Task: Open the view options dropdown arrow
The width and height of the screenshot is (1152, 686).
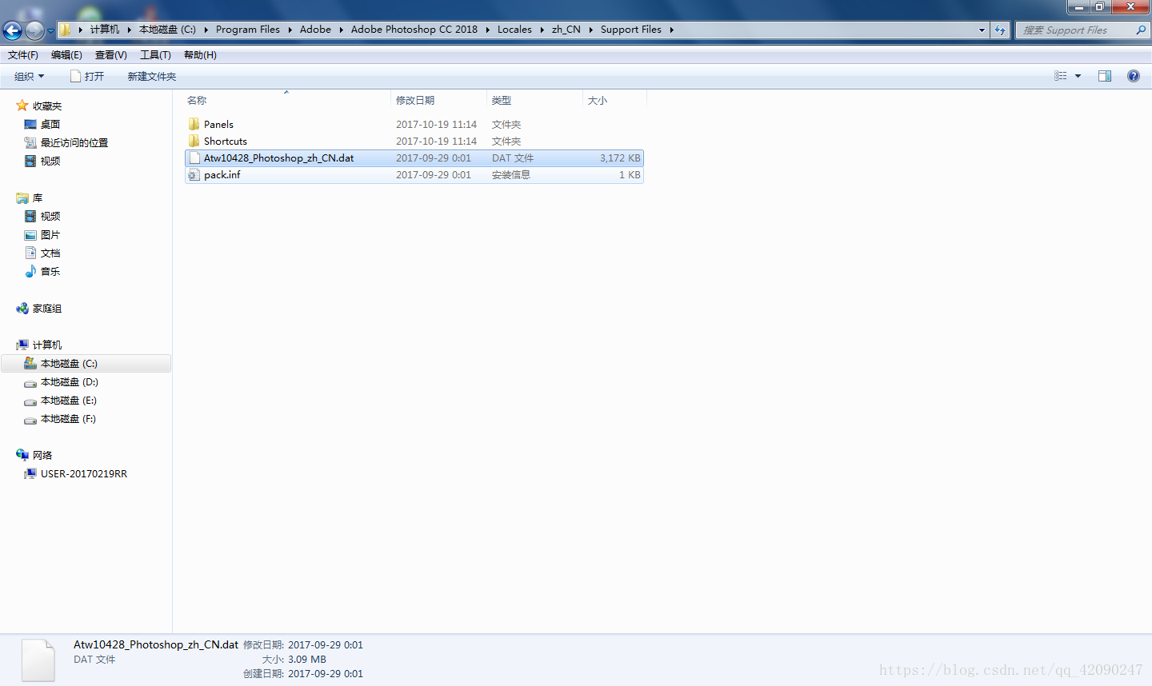Action: (1078, 76)
